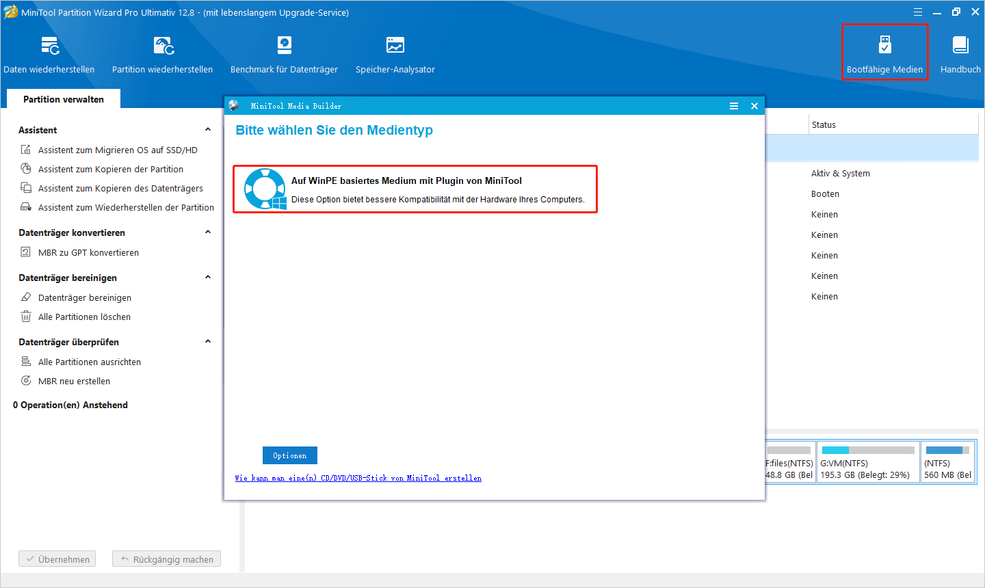This screenshot has width=985, height=588.
Task: Click the Bootfähige Medien toolbar icon
Action: (884, 51)
